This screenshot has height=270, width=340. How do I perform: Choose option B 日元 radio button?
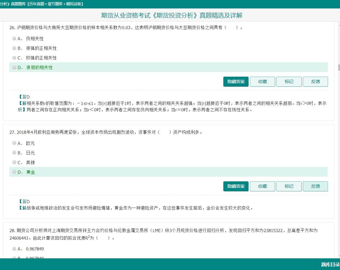[x=14, y=153]
